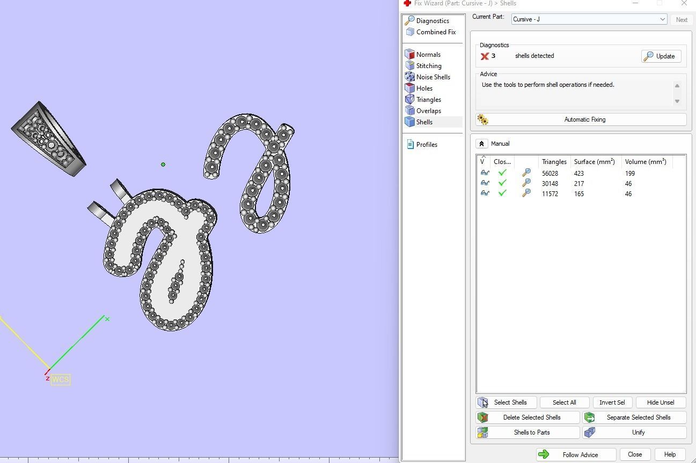
Task: Click the Shells page icon
Action: (x=409, y=122)
